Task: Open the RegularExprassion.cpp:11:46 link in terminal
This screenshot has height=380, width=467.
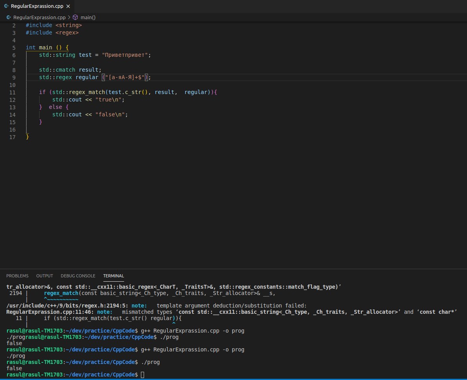Action: point(50,312)
